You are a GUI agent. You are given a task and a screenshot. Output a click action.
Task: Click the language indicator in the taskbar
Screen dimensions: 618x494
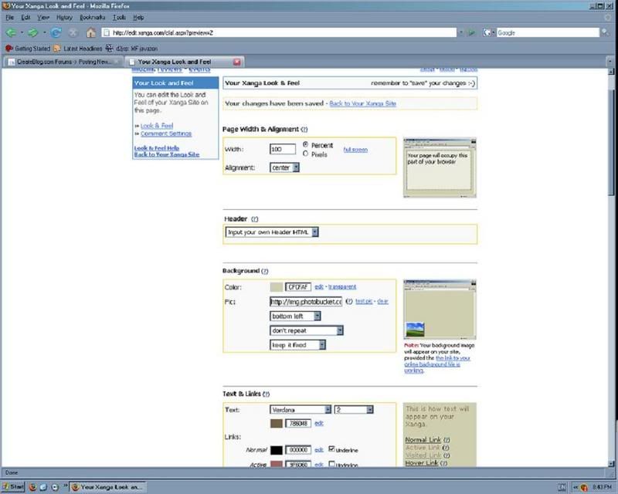point(562,488)
